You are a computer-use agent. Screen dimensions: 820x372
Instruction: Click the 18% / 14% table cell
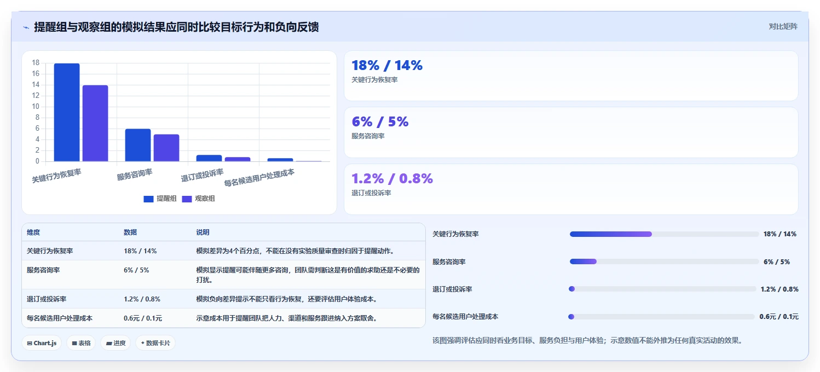click(140, 251)
